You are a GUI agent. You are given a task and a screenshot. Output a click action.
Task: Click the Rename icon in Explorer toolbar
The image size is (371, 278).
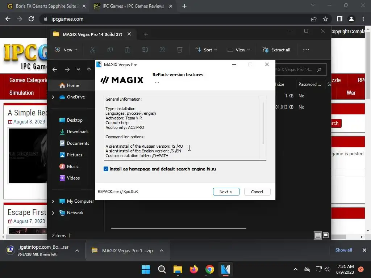click(x=145, y=50)
